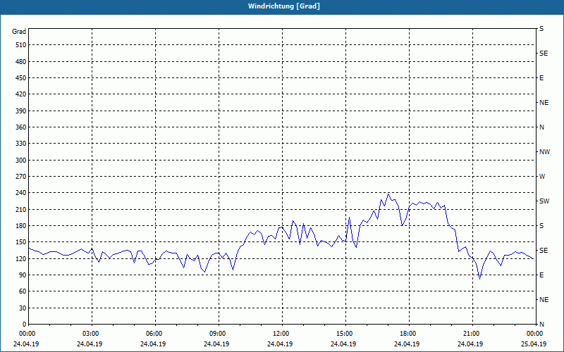The height and width of the screenshot is (352, 564).
Task: Click the NW compass label
Action: [x=544, y=152]
